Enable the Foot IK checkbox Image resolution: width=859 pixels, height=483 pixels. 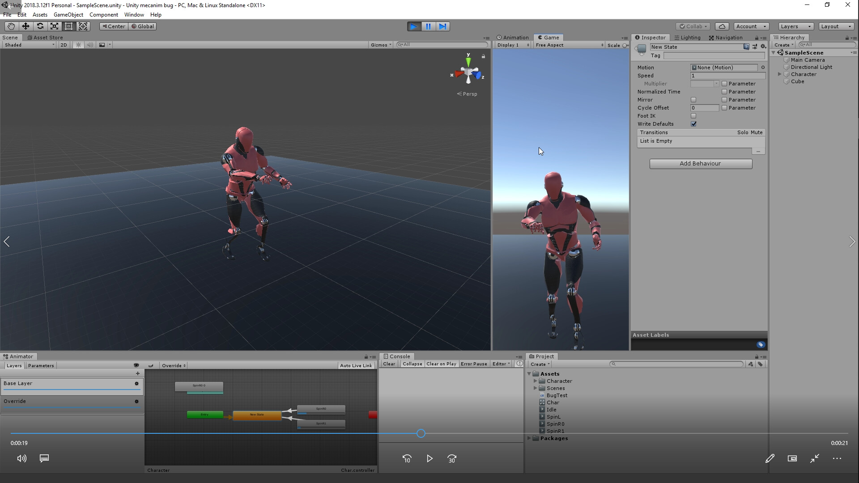[694, 116]
